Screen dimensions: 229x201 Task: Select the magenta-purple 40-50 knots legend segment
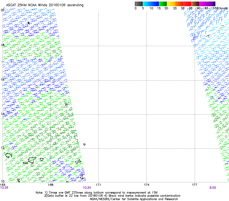pyautogui.click(x=207, y=4)
